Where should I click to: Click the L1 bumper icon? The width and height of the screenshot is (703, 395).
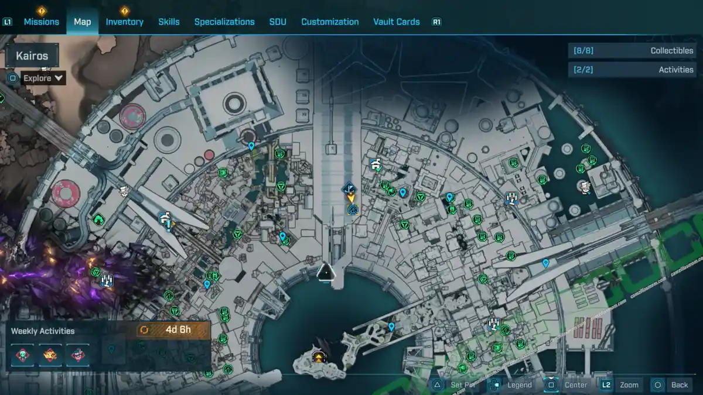8,22
